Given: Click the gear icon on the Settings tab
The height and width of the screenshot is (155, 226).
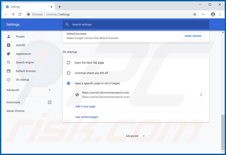Looking at the screenshot, I should click(x=7, y=7).
